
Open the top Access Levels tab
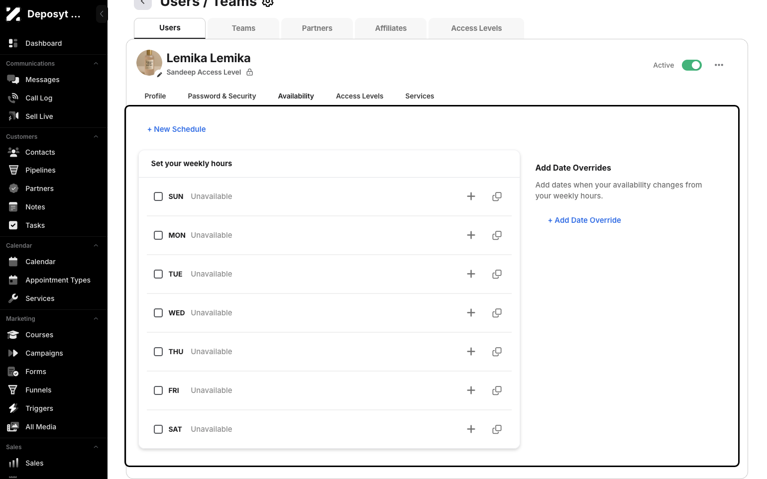[x=476, y=28]
